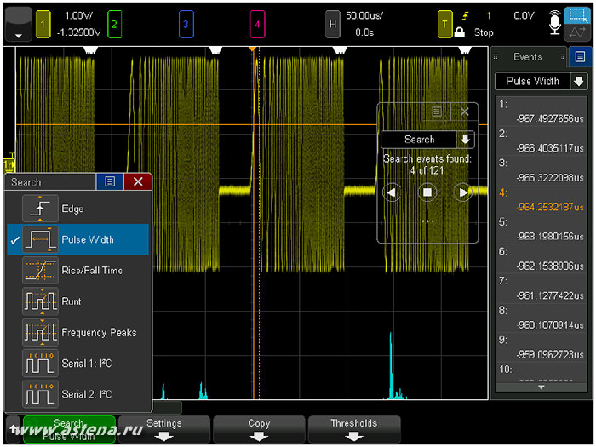Close the floating search dialog
596x447 pixels.
[x=465, y=112]
